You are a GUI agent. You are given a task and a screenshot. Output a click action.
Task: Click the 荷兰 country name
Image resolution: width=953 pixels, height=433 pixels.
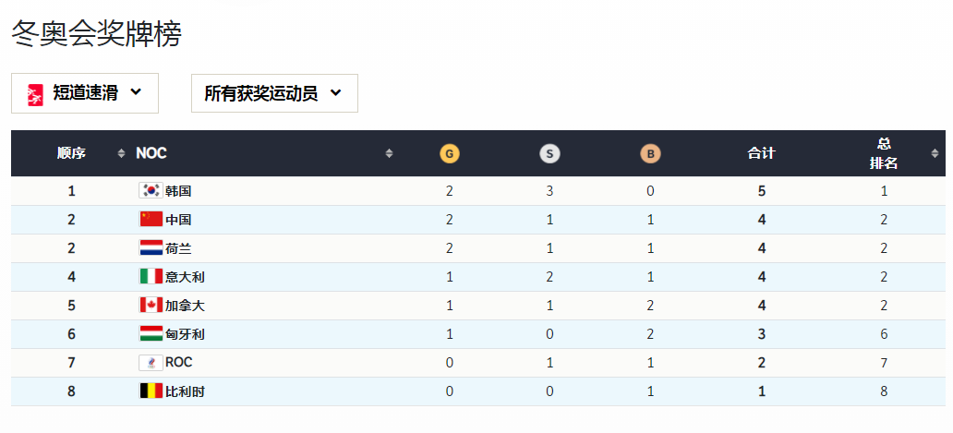(x=179, y=248)
